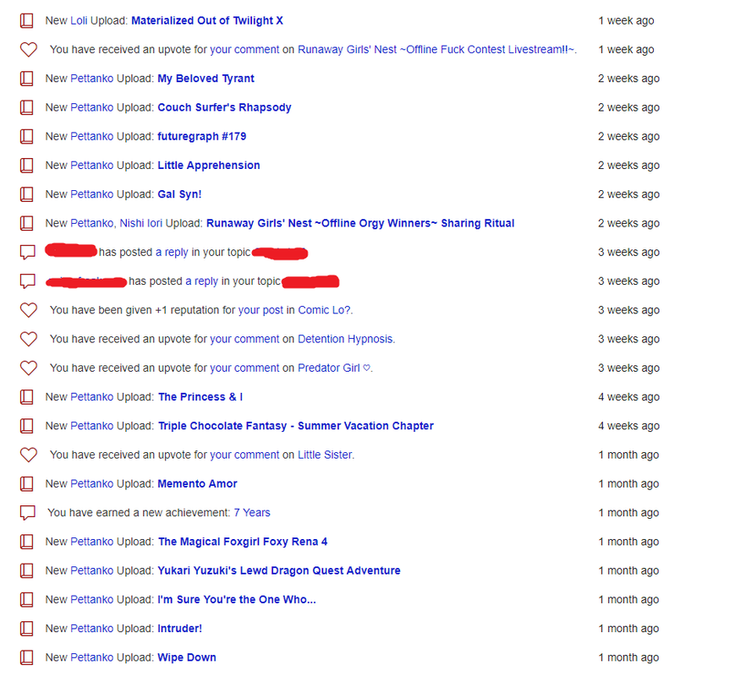Click the Pettanko tag in the My Beloved Tyrant row
Screen dimensions: 746x676
(92, 79)
